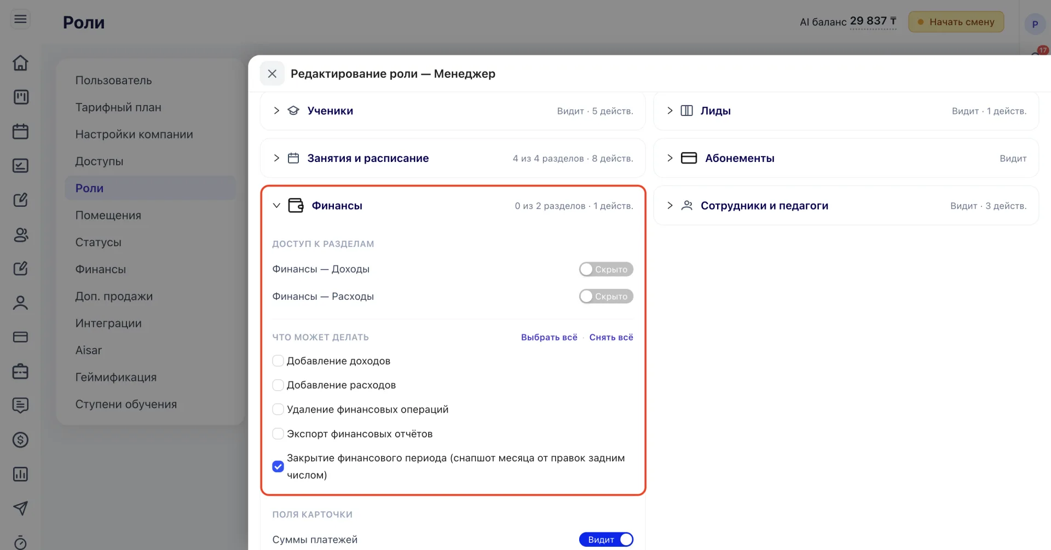1051x550 pixels.
Task: Uncheck Закрытие финансового периода checkbox
Action: [x=278, y=466]
